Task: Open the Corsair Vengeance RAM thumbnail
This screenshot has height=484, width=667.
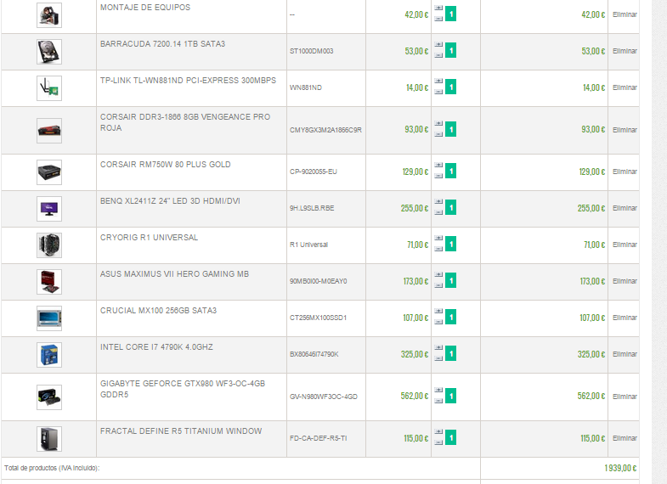Action: coord(49,131)
